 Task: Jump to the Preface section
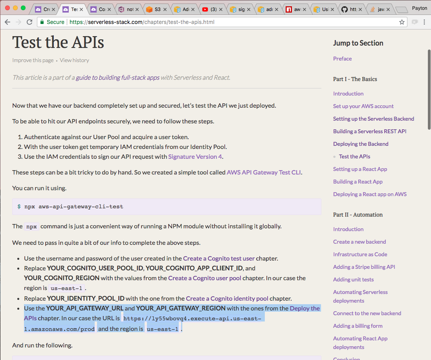pos(343,59)
